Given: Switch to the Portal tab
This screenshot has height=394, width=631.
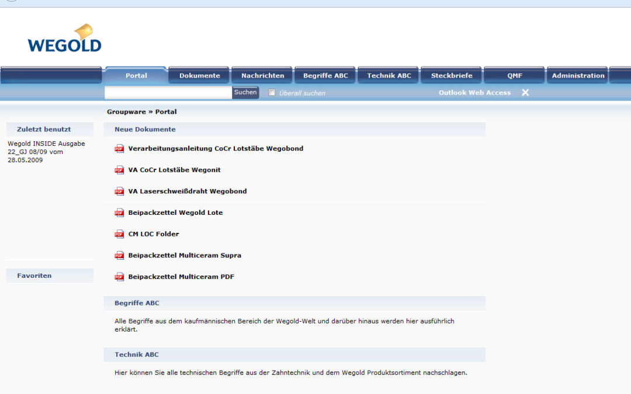Looking at the screenshot, I should click(136, 75).
